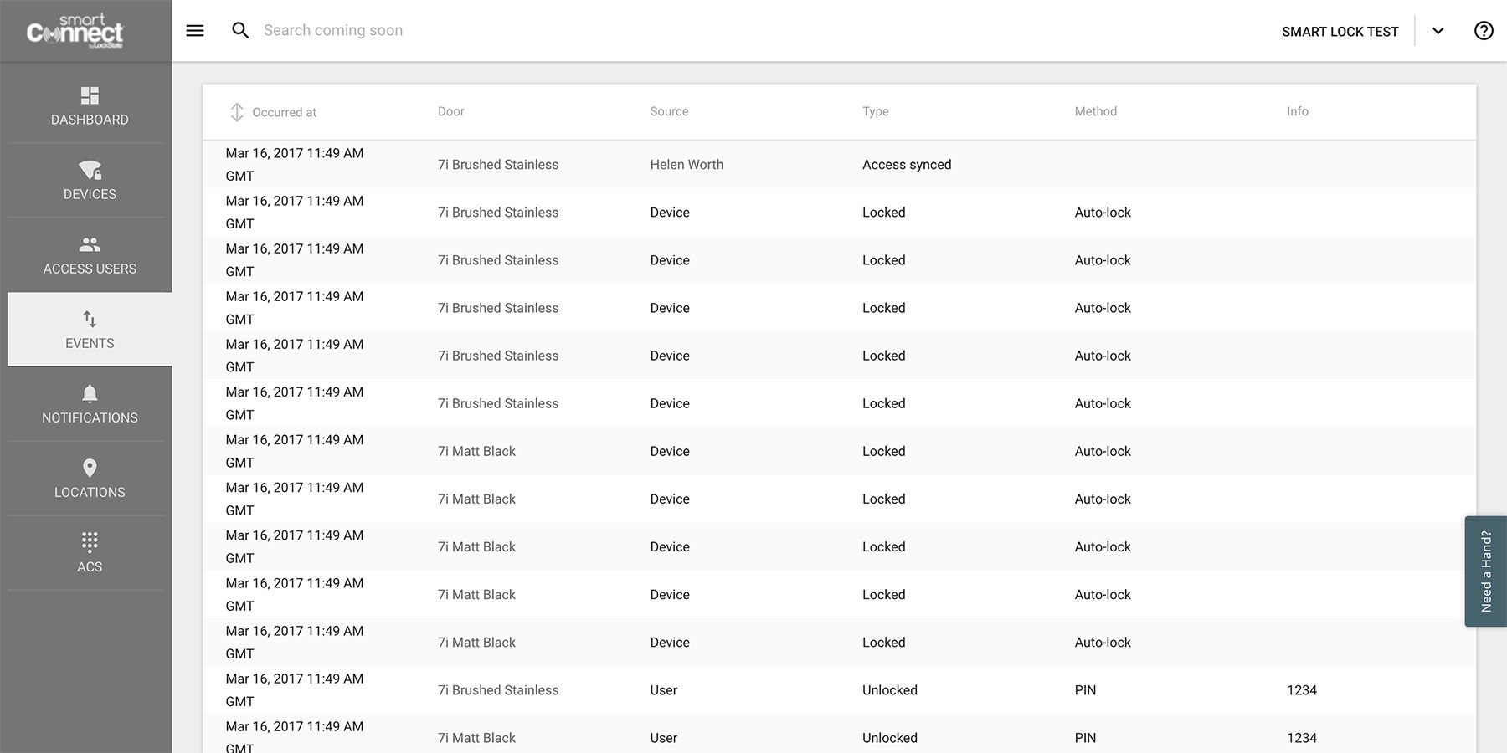1507x753 pixels.
Task: Select 7i Brushed Stainless in Helen Worth row
Action: tap(498, 165)
